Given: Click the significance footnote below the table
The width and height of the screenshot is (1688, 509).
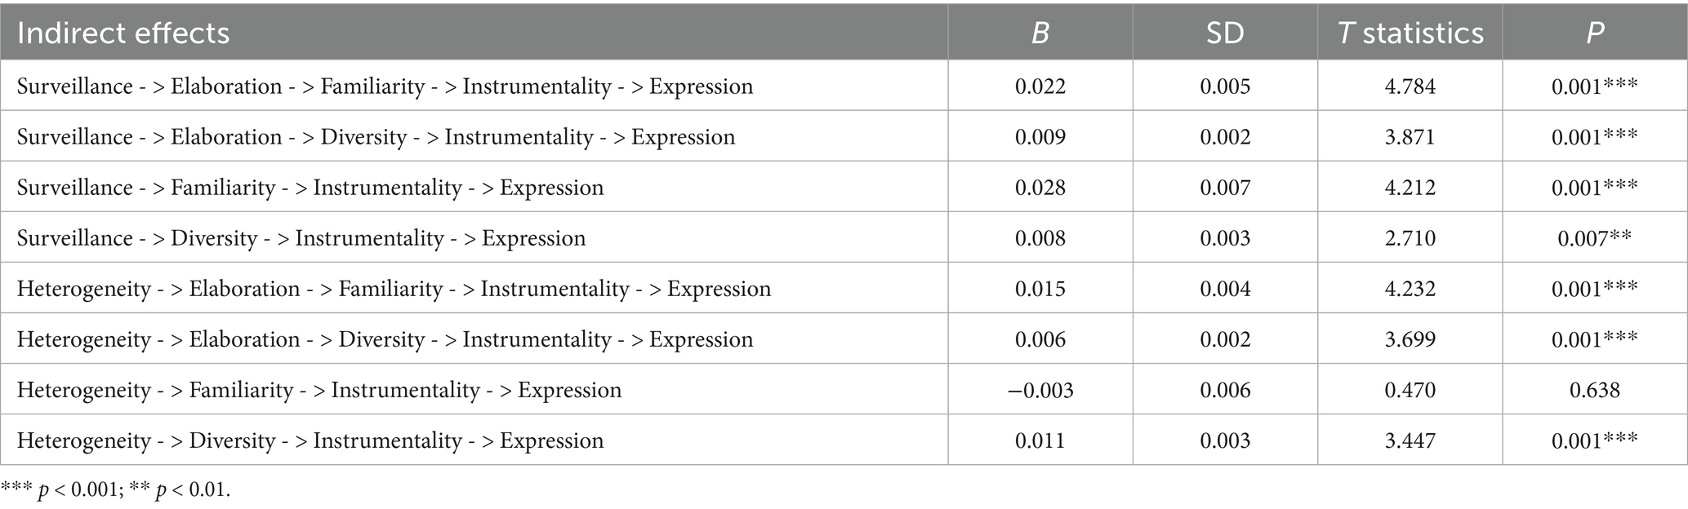Looking at the screenshot, I should [116, 492].
